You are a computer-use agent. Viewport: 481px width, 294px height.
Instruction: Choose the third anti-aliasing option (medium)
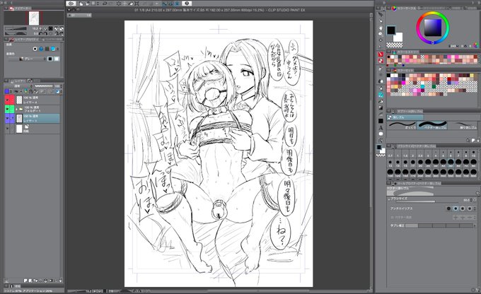pyautogui.click(x=463, y=208)
